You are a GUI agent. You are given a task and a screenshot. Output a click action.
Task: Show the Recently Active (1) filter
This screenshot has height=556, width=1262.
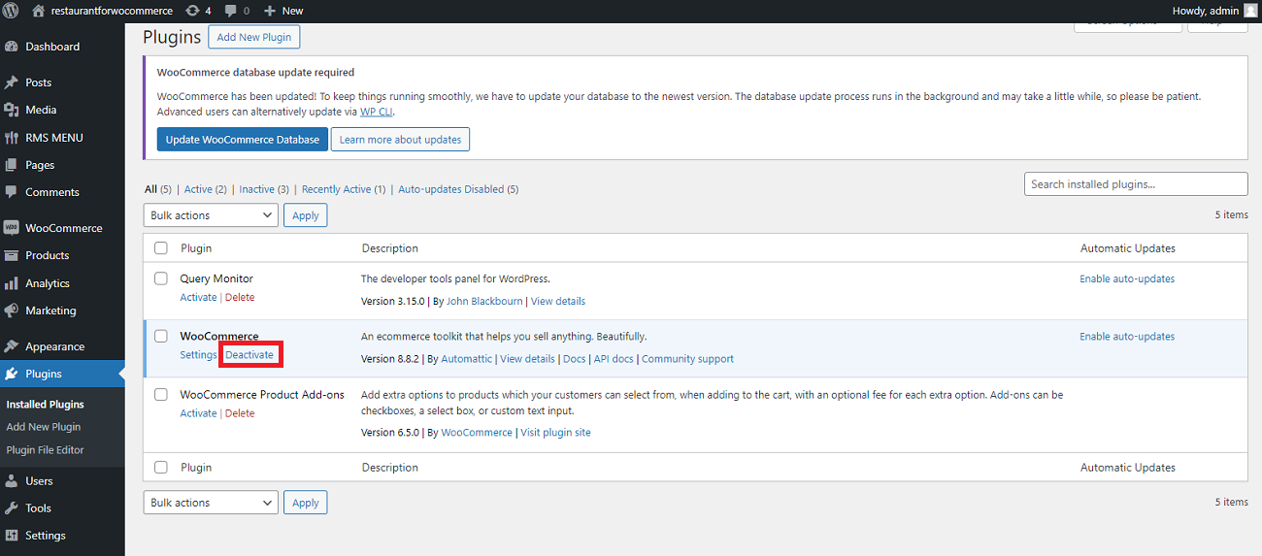pyautogui.click(x=344, y=189)
